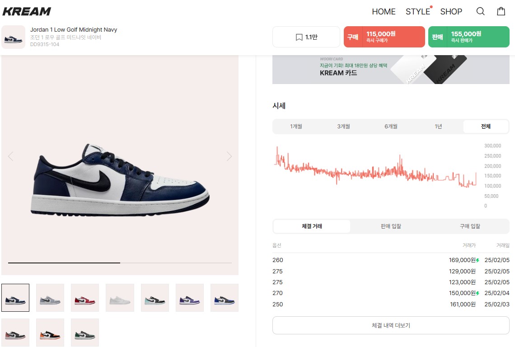515x347 pixels.
Task: Show next product image with right arrow
Action: 229,156
